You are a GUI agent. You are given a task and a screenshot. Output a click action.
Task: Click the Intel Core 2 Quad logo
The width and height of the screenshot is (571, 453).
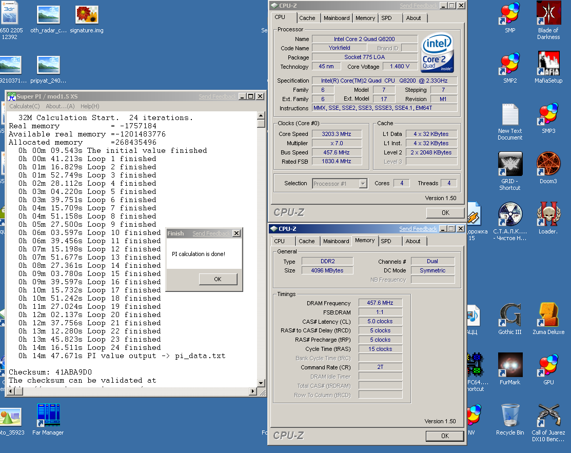coord(437,53)
